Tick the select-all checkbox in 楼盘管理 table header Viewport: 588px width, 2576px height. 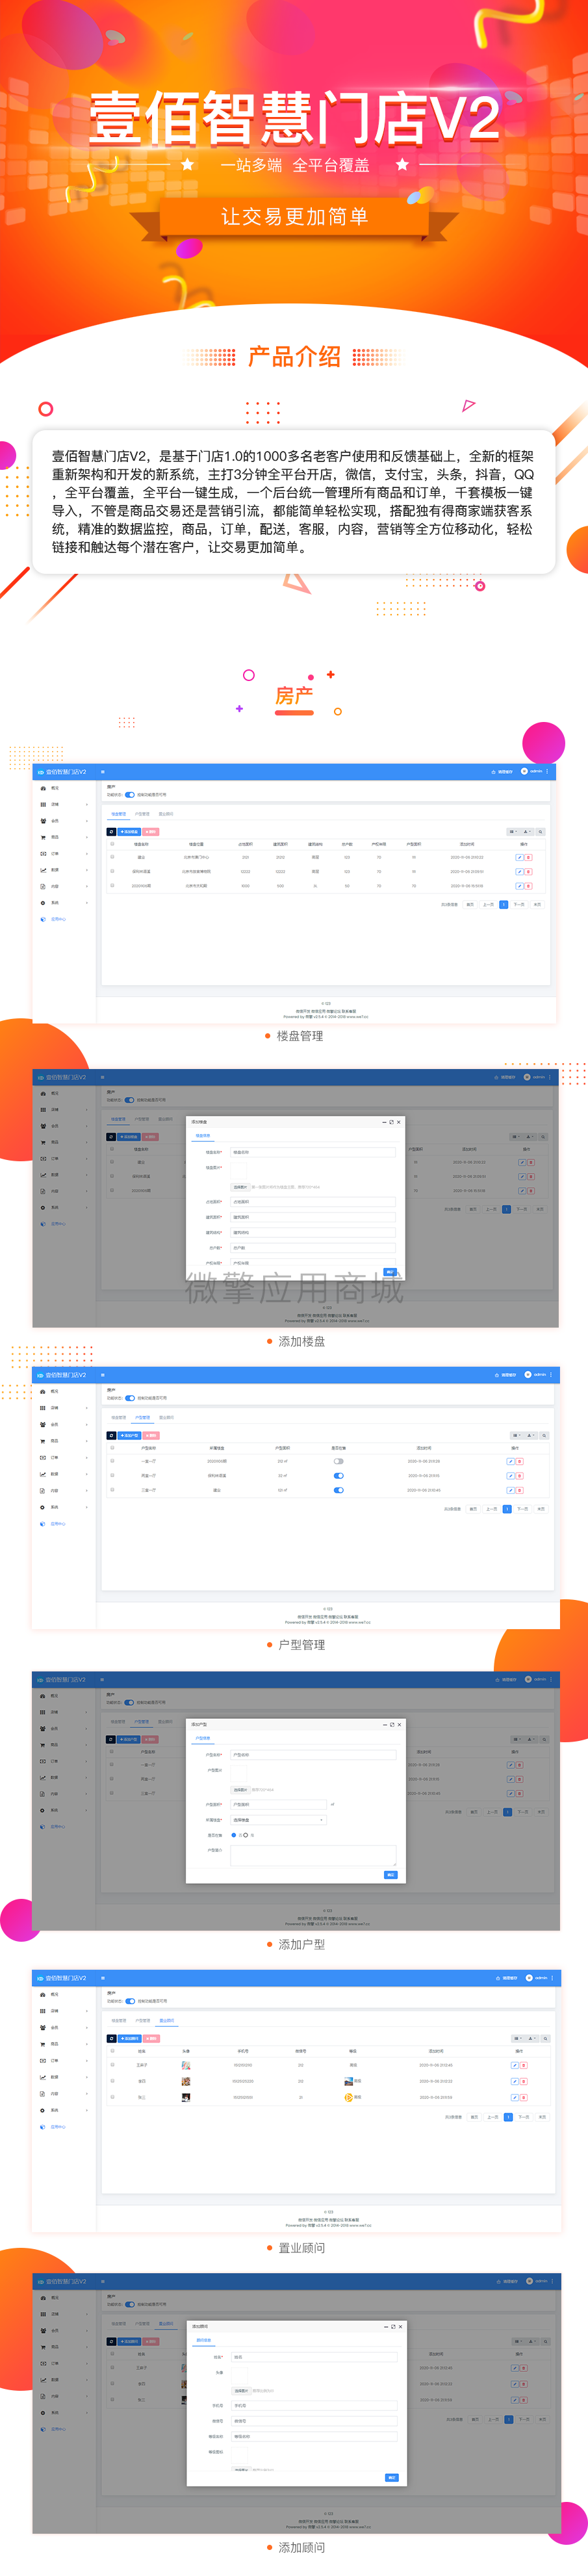click(112, 844)
